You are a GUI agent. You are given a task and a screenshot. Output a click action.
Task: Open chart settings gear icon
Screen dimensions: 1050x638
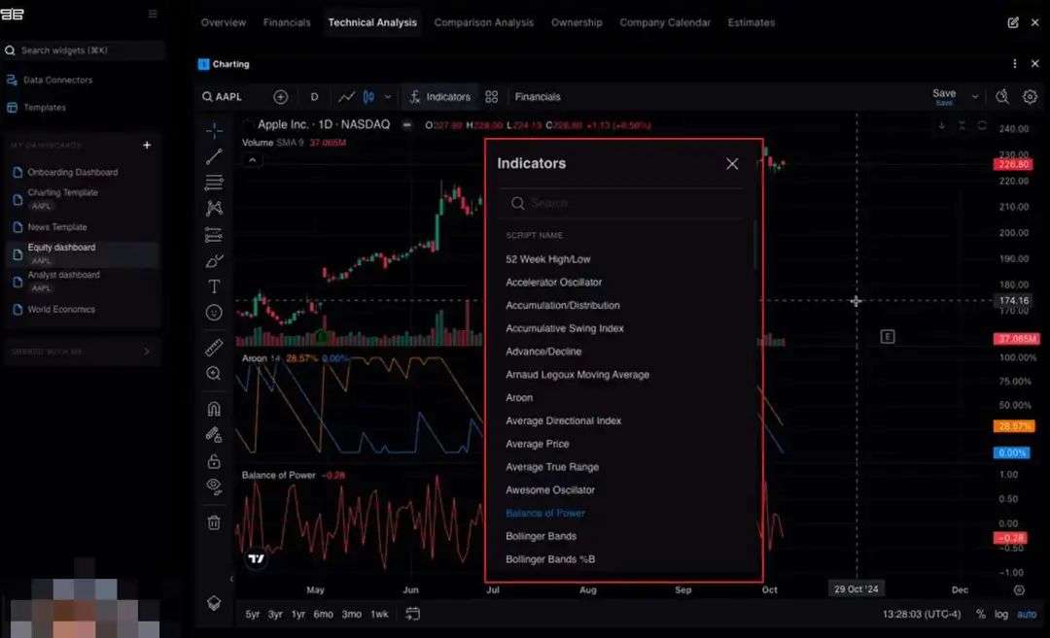(1030, 97)
